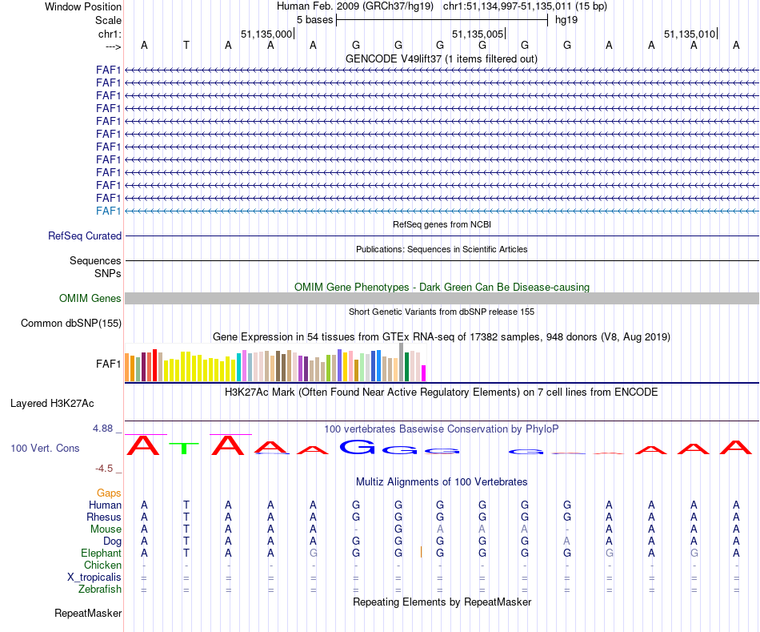Image resolution: width=760 pixels, height=632 pixels.
Task: Click the hg19 label next to scale bar
Action: (566, 20)
